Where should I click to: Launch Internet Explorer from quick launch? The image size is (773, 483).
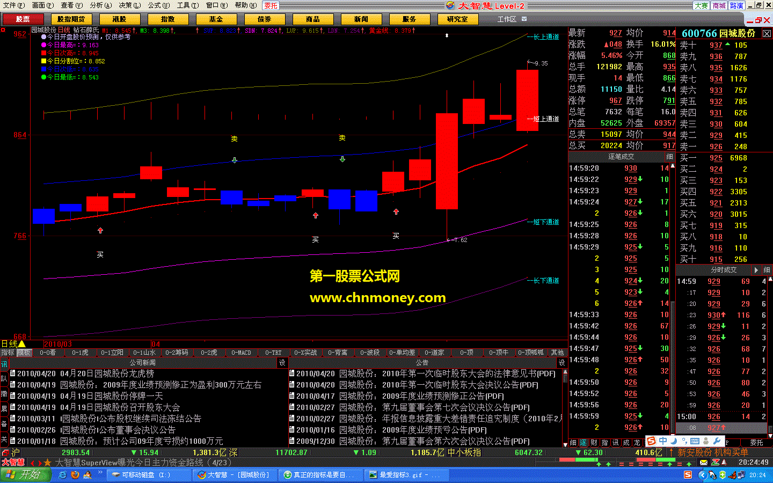coord(62,475)
